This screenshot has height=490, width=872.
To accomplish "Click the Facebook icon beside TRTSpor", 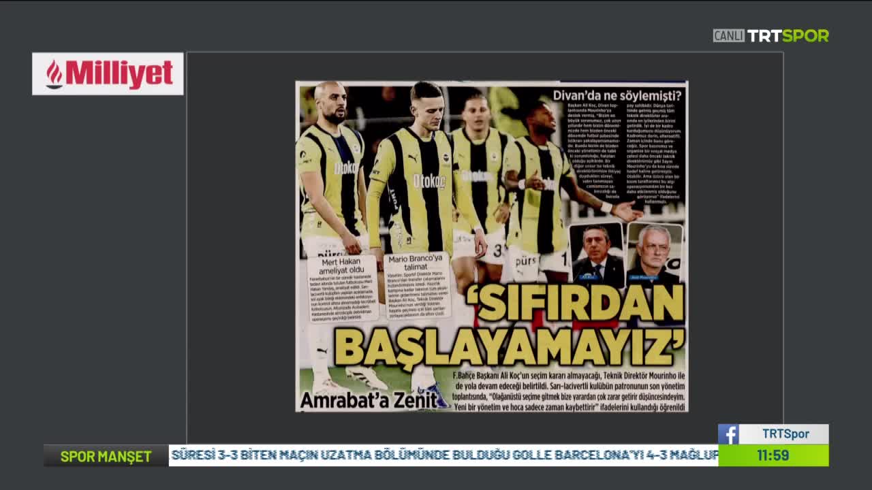I will [728, 434].
